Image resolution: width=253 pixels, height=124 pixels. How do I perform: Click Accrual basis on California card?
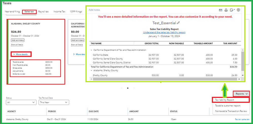point(77,45)
